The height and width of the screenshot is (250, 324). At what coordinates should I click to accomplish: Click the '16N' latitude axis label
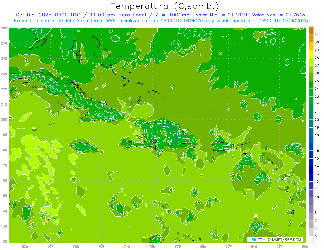pos(4,180)
